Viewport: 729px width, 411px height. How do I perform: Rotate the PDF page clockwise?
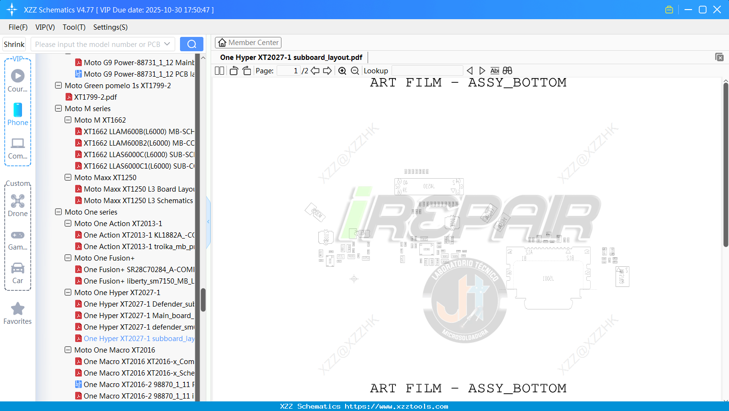tap(246, 70)
